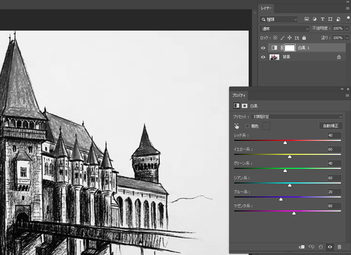The height and width of the screenshot is (255, 351).
Task: Enable the 着色 tint checkbox
Action: (247, 126)
